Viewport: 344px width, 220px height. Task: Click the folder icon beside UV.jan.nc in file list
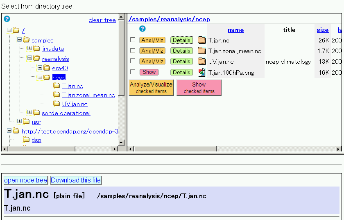coord(201,62)
